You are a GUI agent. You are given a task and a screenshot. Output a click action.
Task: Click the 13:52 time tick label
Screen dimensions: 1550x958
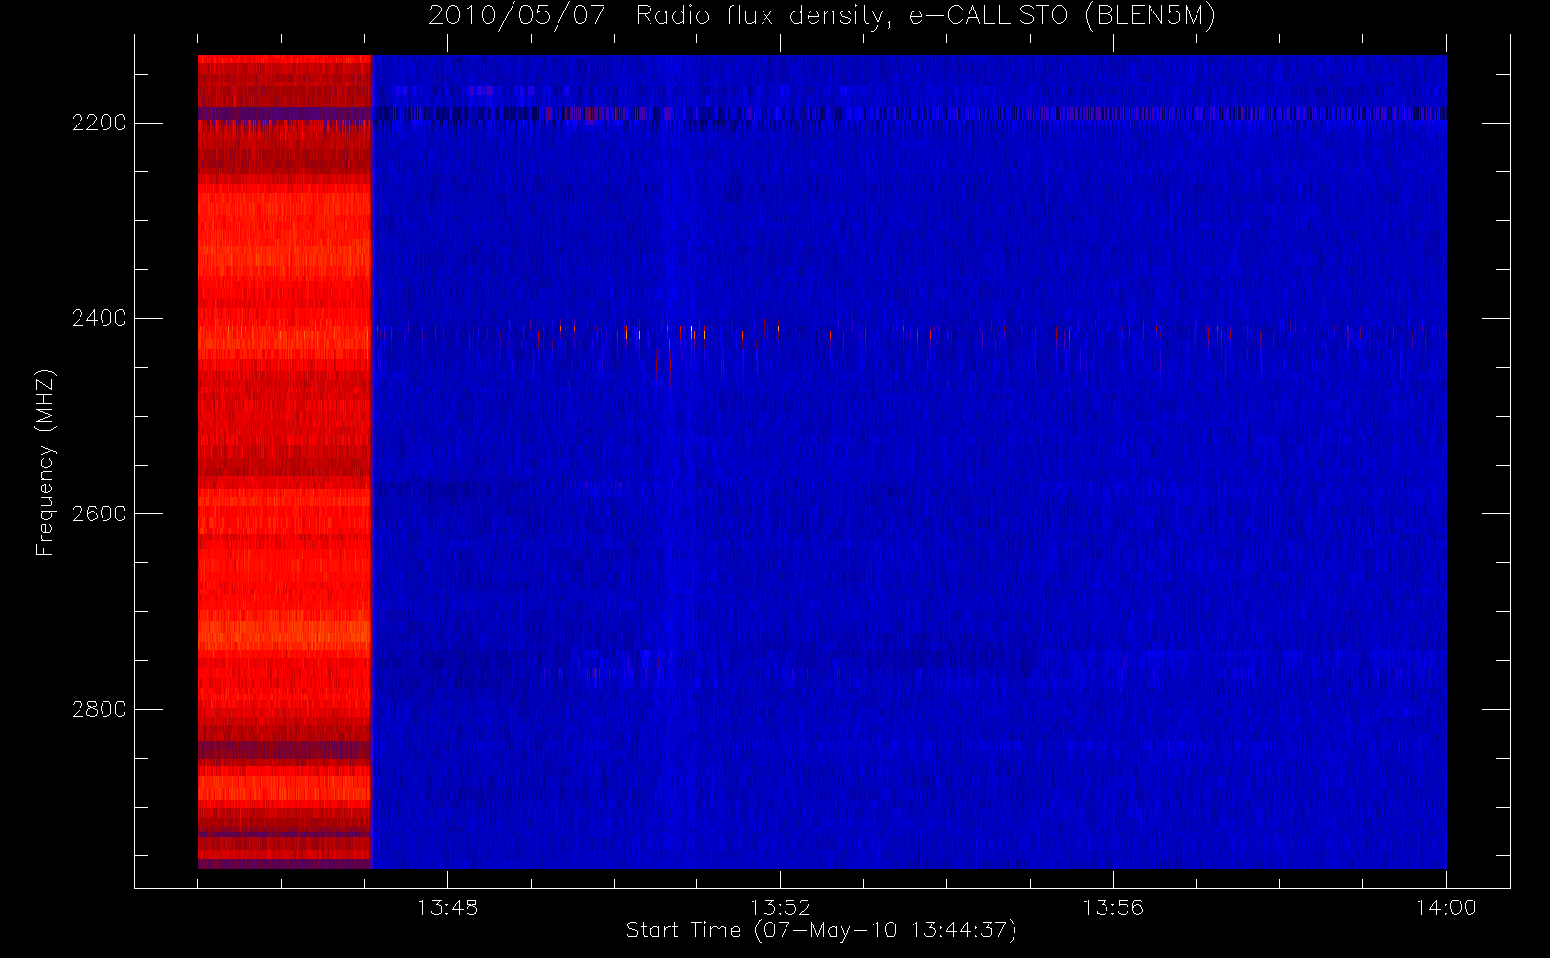(x=780, y=907)
